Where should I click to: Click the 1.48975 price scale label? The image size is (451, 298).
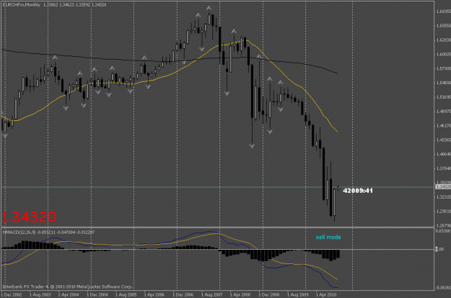[443, 112]
